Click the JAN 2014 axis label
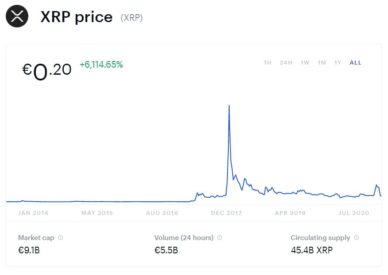Viewport: 388px width, 275px height. tap(33, 213)
